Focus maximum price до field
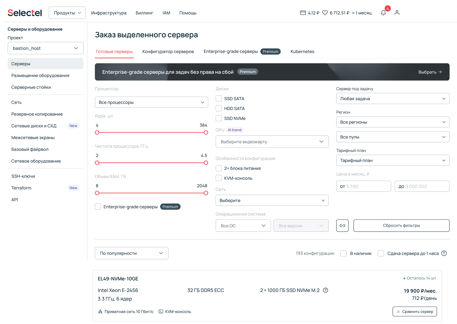The height and width of the screenshot is (324, 457). 422,186
